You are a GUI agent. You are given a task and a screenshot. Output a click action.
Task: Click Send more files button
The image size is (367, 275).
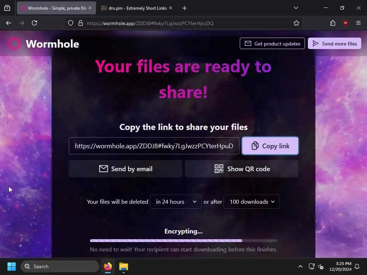click(x=334, y=43)
